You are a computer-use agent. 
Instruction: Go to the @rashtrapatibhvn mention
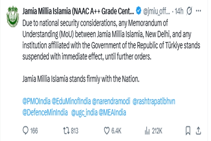(x=154, y=104)
